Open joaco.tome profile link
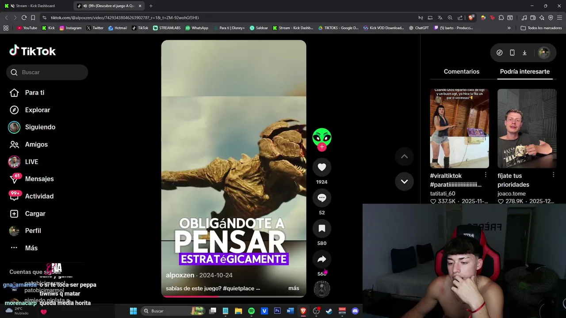566x318 pixels. [x=512, y=193]
